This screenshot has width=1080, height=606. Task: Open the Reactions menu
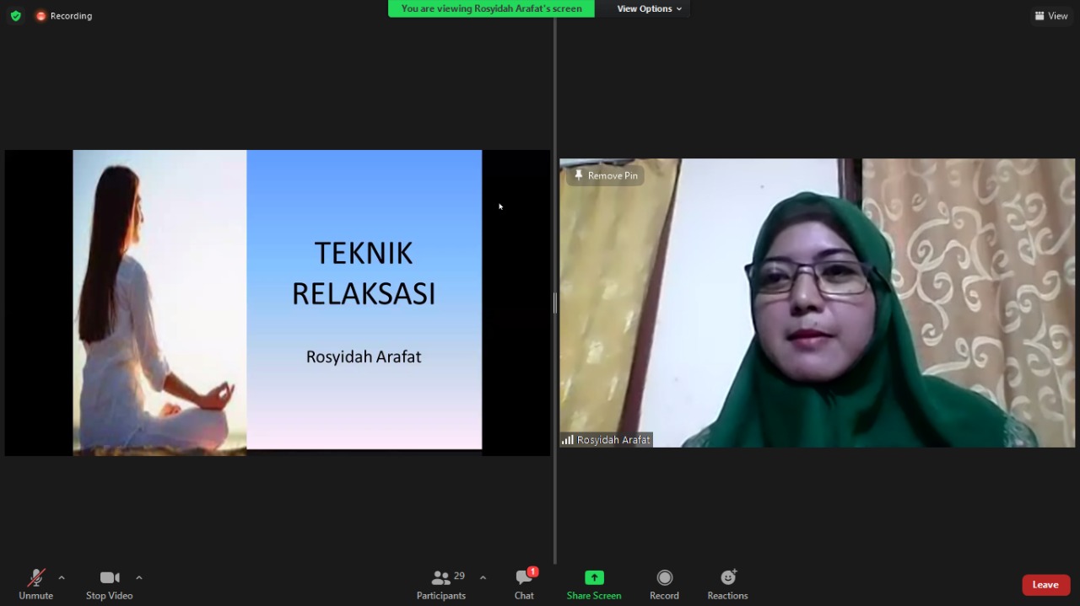727,584
